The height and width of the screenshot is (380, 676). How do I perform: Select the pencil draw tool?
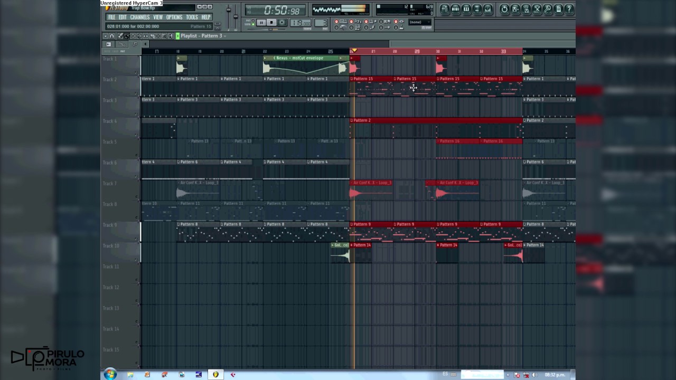120,36
